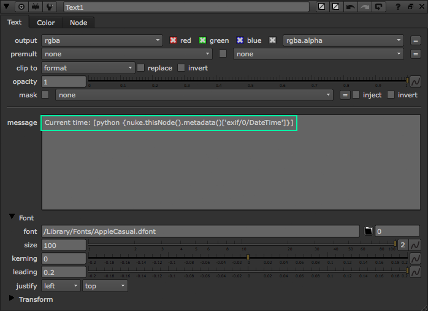Screen dimensions: 428x311
Task: Float the panel with the window icon
Action: pyautogui.click(x=410, y=7)
